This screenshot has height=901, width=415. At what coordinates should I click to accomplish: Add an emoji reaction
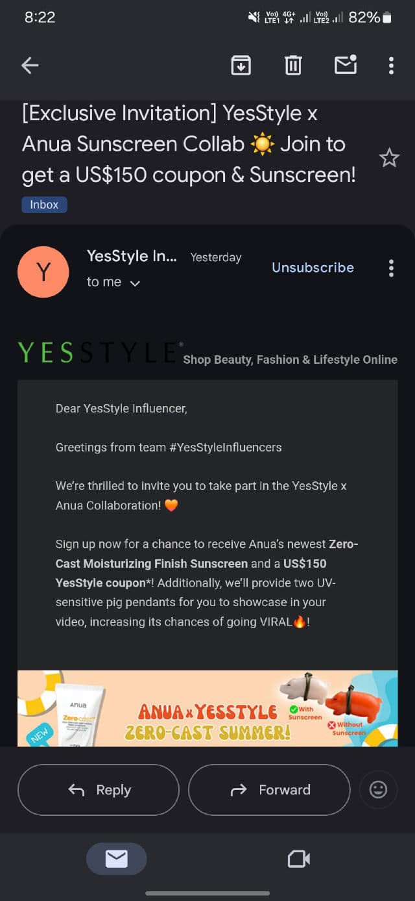point(378,789)
